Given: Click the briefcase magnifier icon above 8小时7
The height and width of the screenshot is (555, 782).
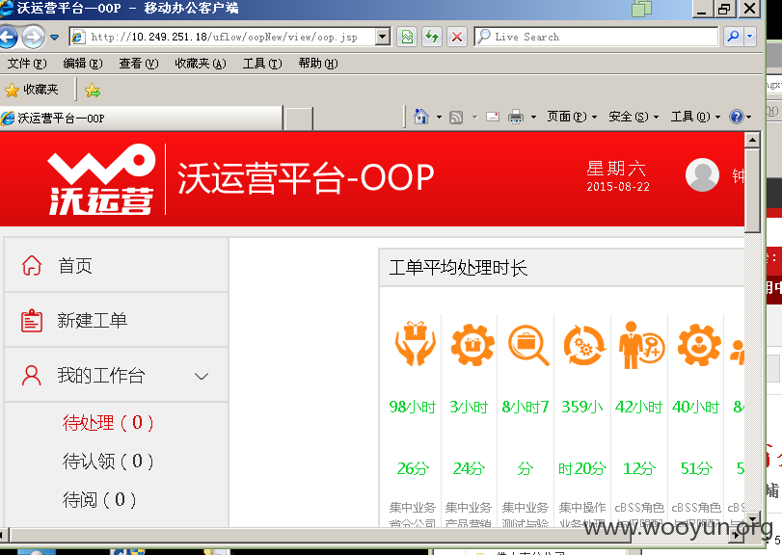Looking at the screenshot, I should point(528,345).
